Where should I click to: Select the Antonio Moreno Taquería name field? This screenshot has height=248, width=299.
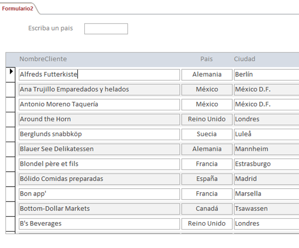[x=99, y=104]
